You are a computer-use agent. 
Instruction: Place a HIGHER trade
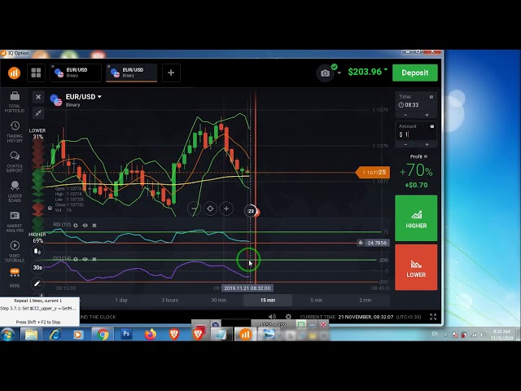pos(416,218)
